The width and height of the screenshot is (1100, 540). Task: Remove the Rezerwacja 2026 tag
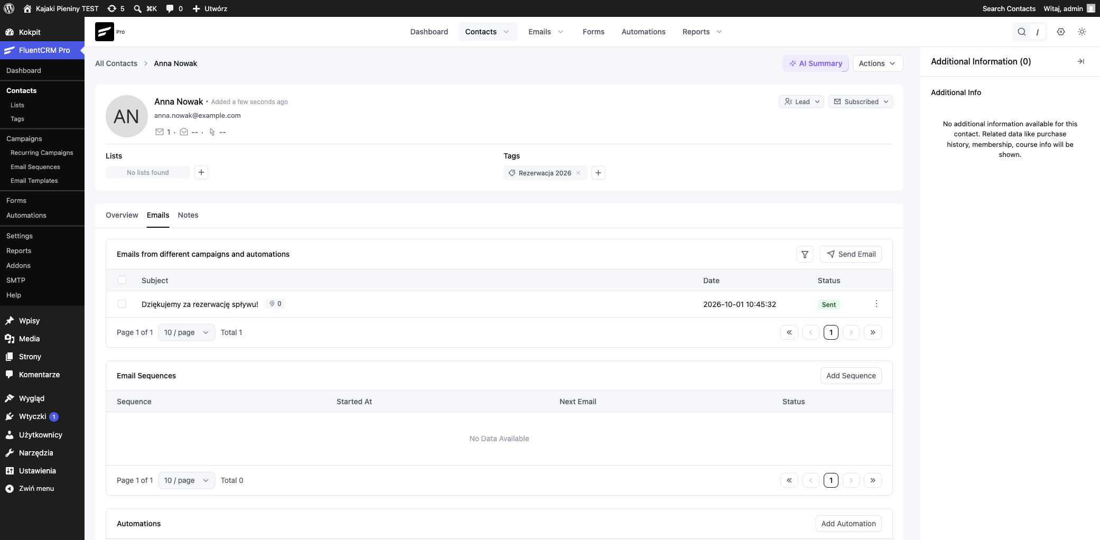click(x=579, y=173)
